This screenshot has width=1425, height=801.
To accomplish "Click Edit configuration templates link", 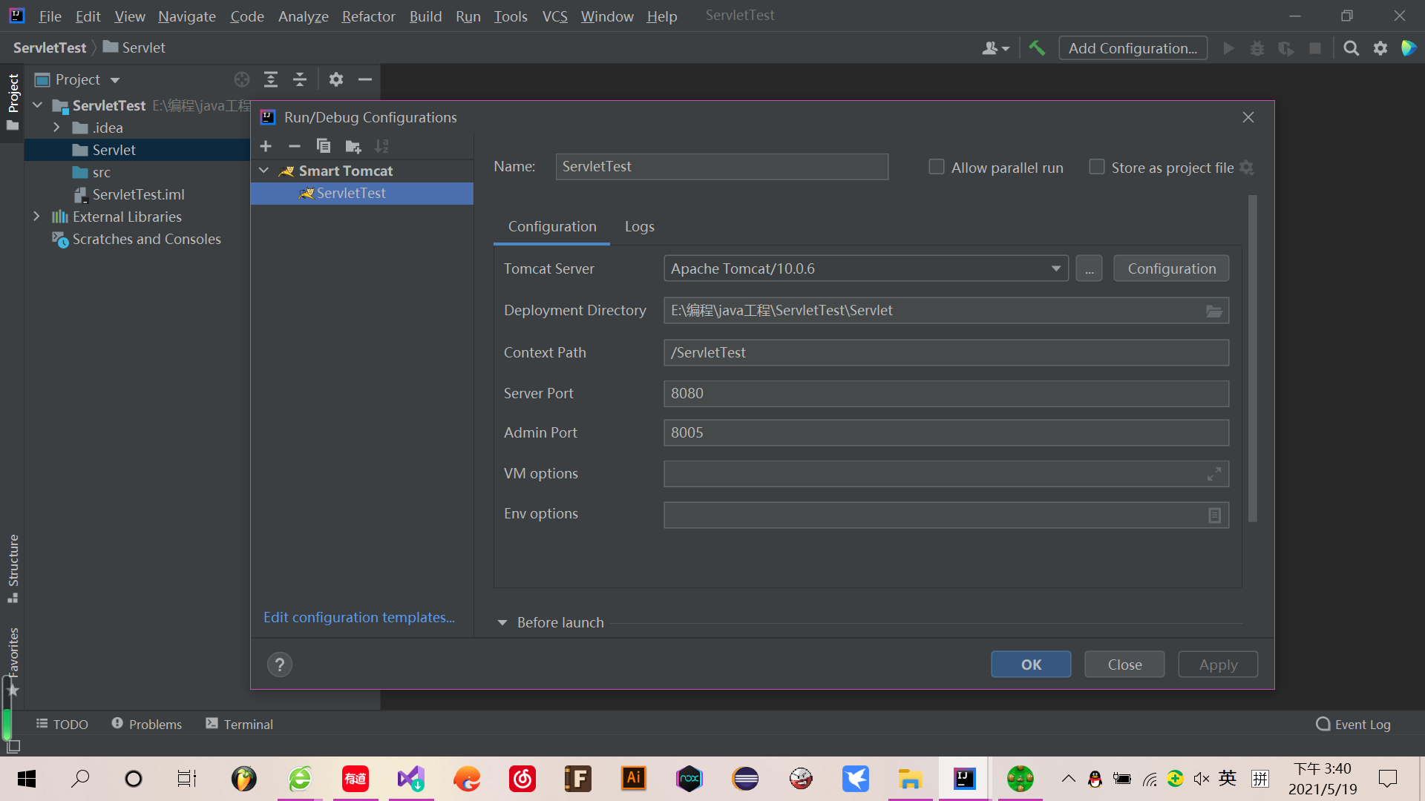I will (x=359, y=617).
